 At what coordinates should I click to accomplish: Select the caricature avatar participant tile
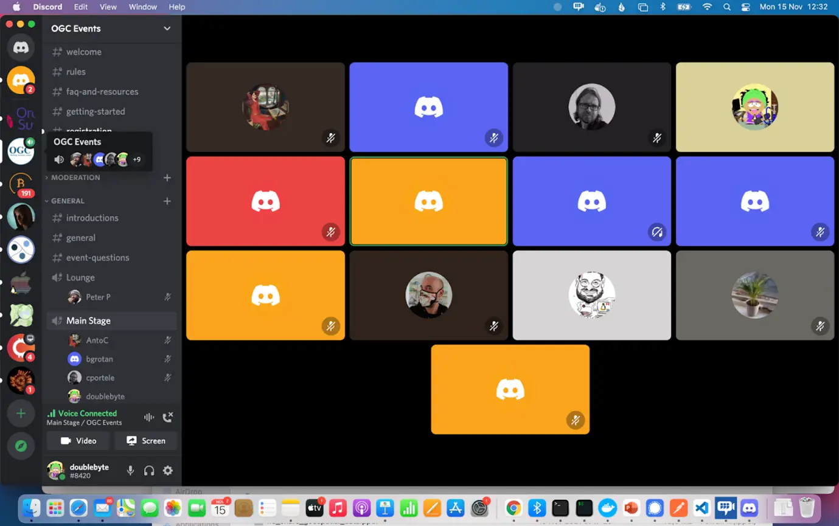tap(592, 296)
